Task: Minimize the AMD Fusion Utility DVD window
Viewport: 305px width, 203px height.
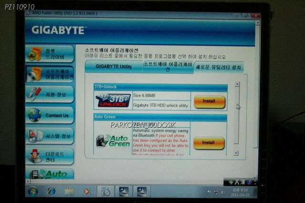Action: pyautogui.click(x=236, y=16)
